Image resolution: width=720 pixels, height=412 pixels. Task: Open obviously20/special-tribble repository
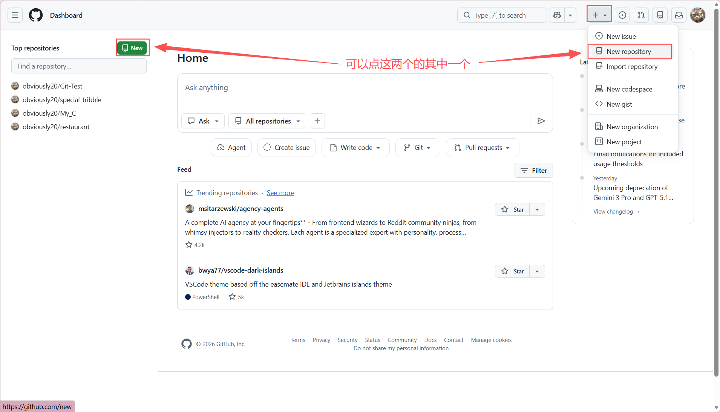(62, 99)
